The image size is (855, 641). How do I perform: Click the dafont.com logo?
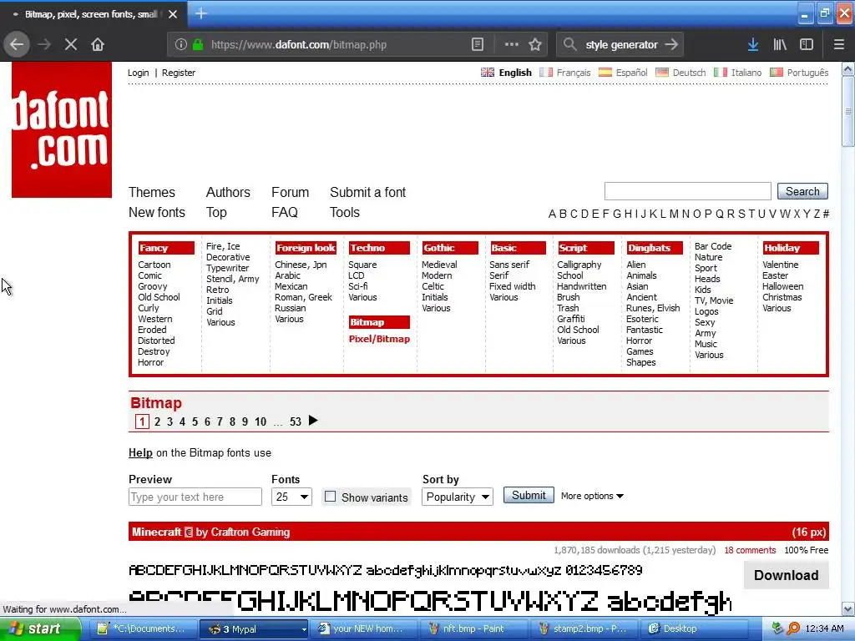[x=62, y=129]
